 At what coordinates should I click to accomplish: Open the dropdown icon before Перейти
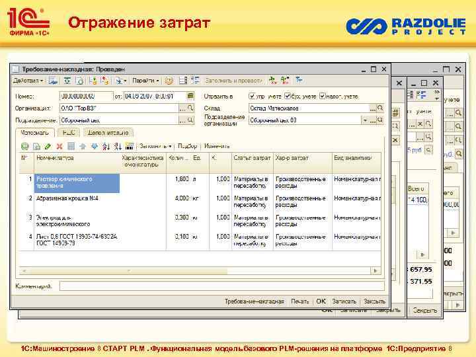click(x=121, y=81)
